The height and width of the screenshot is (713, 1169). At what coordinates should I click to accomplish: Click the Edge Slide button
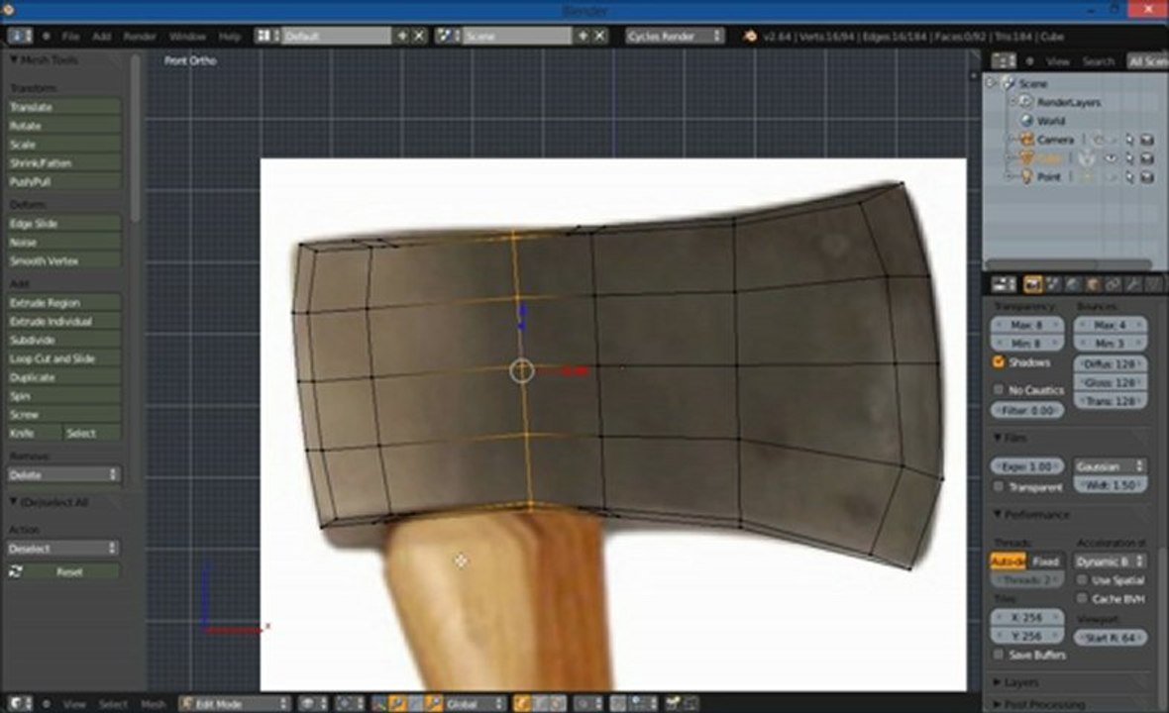[x=63, y=224]
